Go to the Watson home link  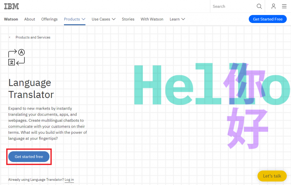click(11, 19)
